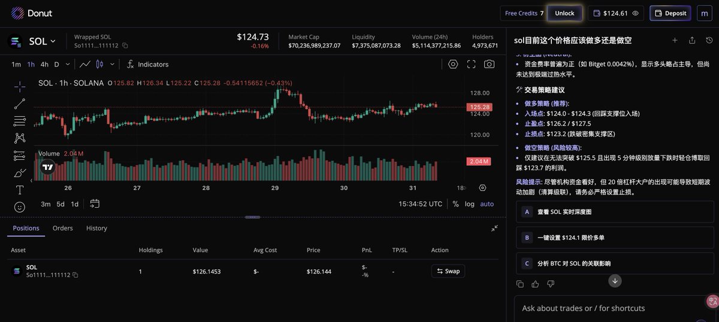Choose the text annotation tool
Screen dimensions: 719x322
19,190
